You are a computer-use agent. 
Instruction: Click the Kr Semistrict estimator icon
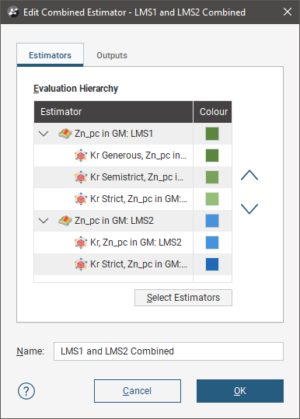(81, 177)
